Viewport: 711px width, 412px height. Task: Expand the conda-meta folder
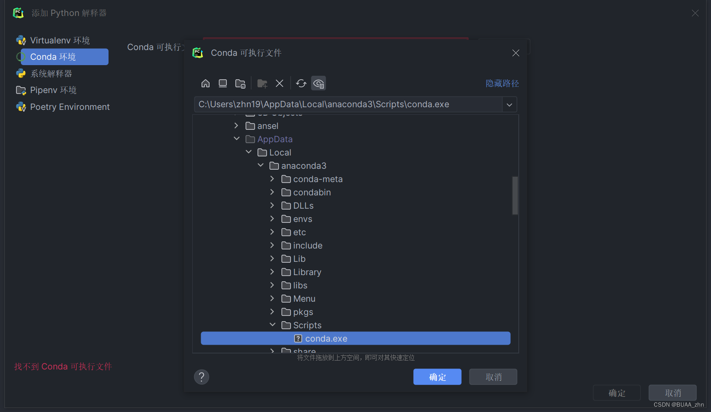point(272,179)
